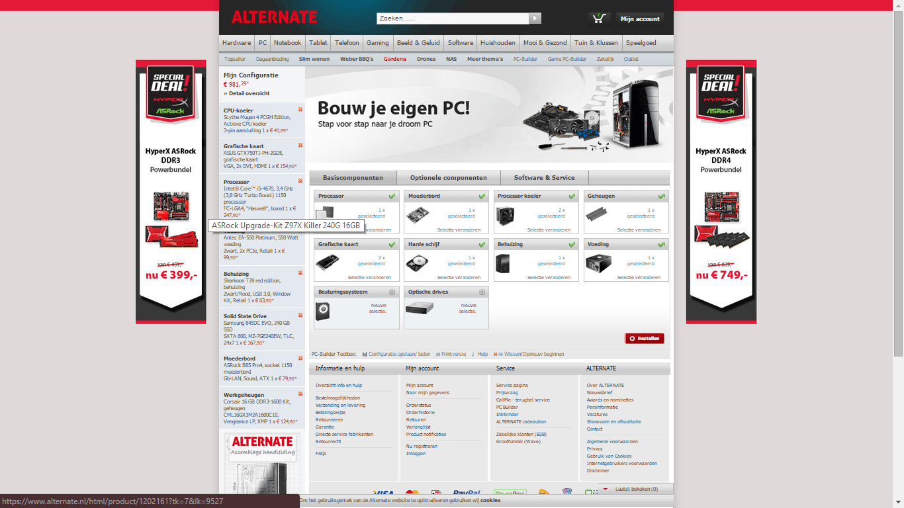Remove Solid State Drive from configuration
The height and width of the screenshot is (508, 904).
tap(300, 315)
